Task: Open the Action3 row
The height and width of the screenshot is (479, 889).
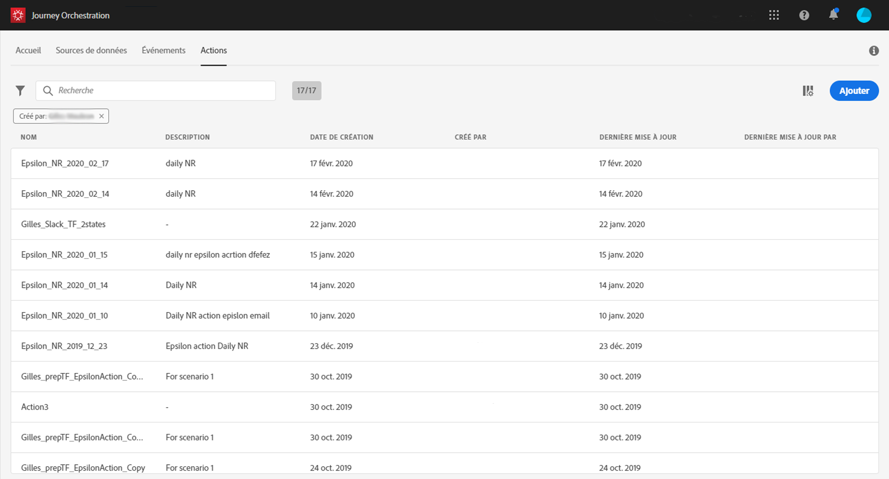Action: pos(35,407)
